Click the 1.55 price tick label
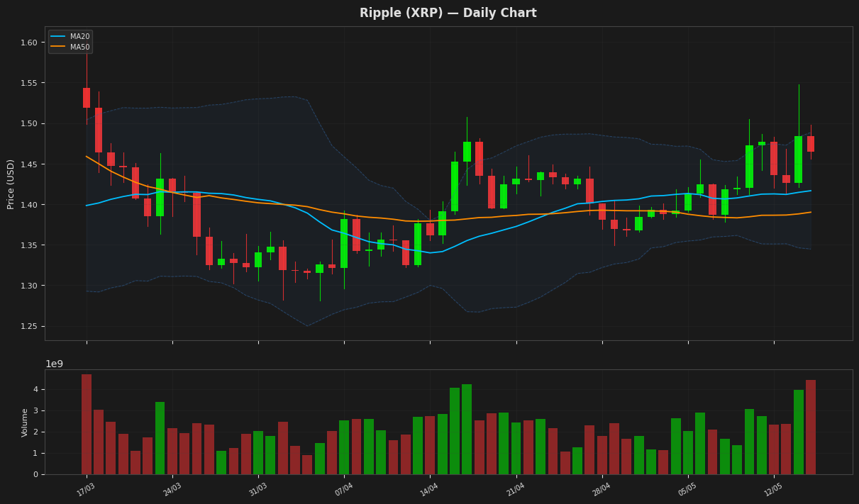Image resolution: width=859 pixels, height=504 pixels. pyautogui.click(x=28, y=83)
